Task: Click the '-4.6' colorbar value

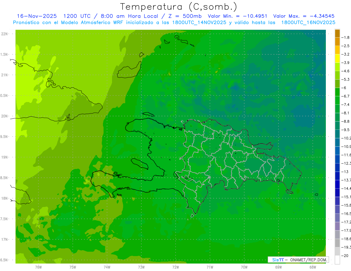Action: [x=346, y=71]
